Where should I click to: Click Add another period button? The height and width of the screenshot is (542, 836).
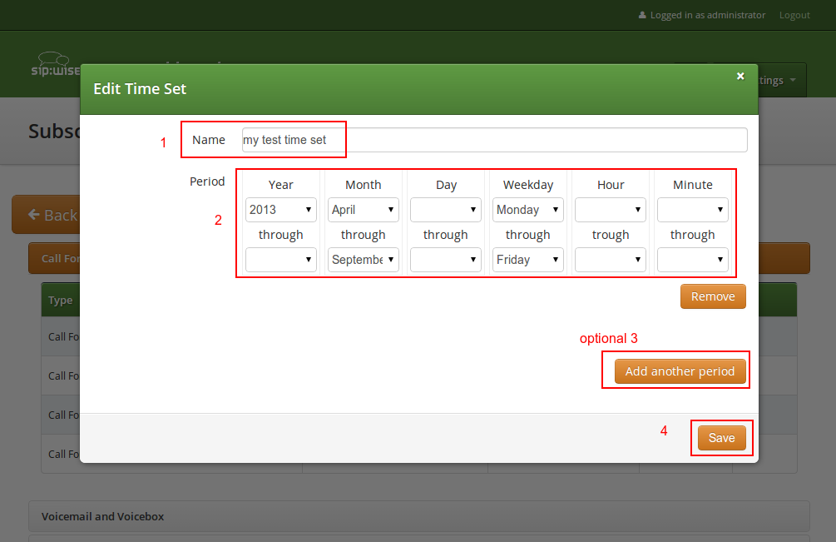[x=680, y=371]
